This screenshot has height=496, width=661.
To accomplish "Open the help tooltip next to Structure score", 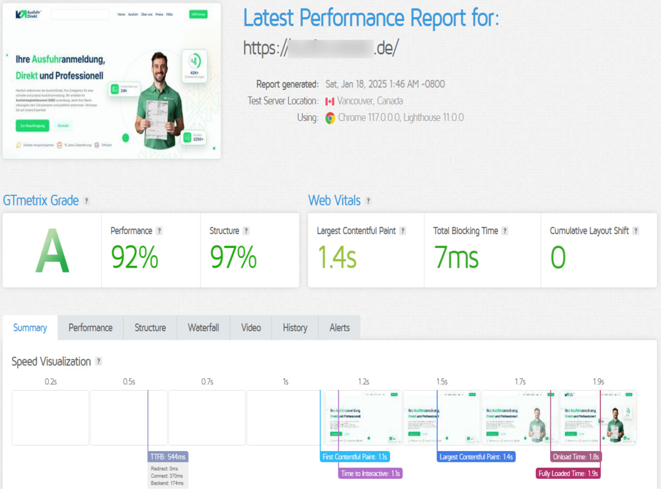I will [x=246, y=231].
